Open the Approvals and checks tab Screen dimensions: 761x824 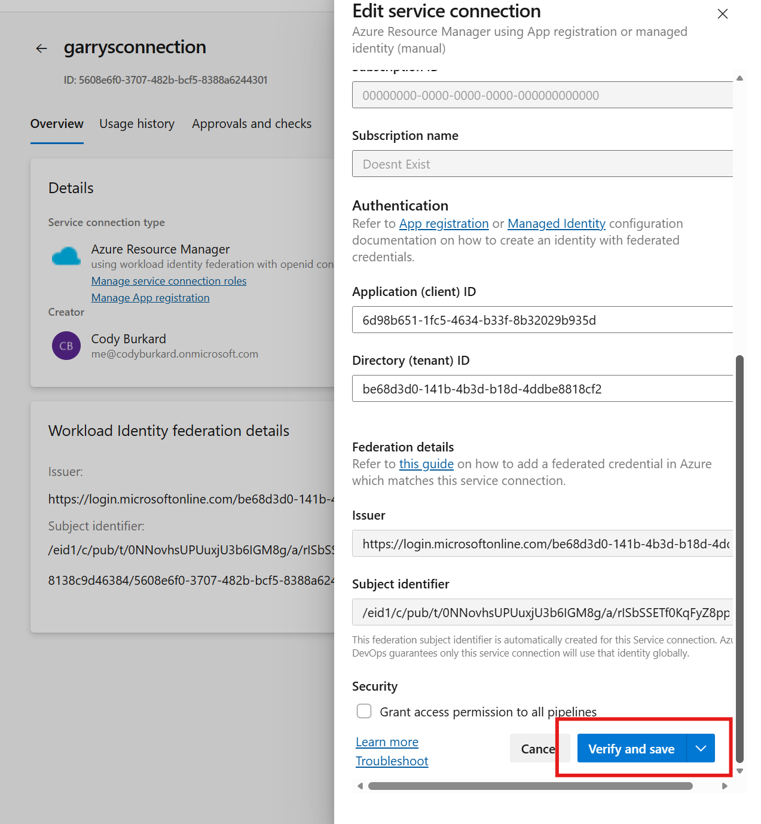click(252, 124)
